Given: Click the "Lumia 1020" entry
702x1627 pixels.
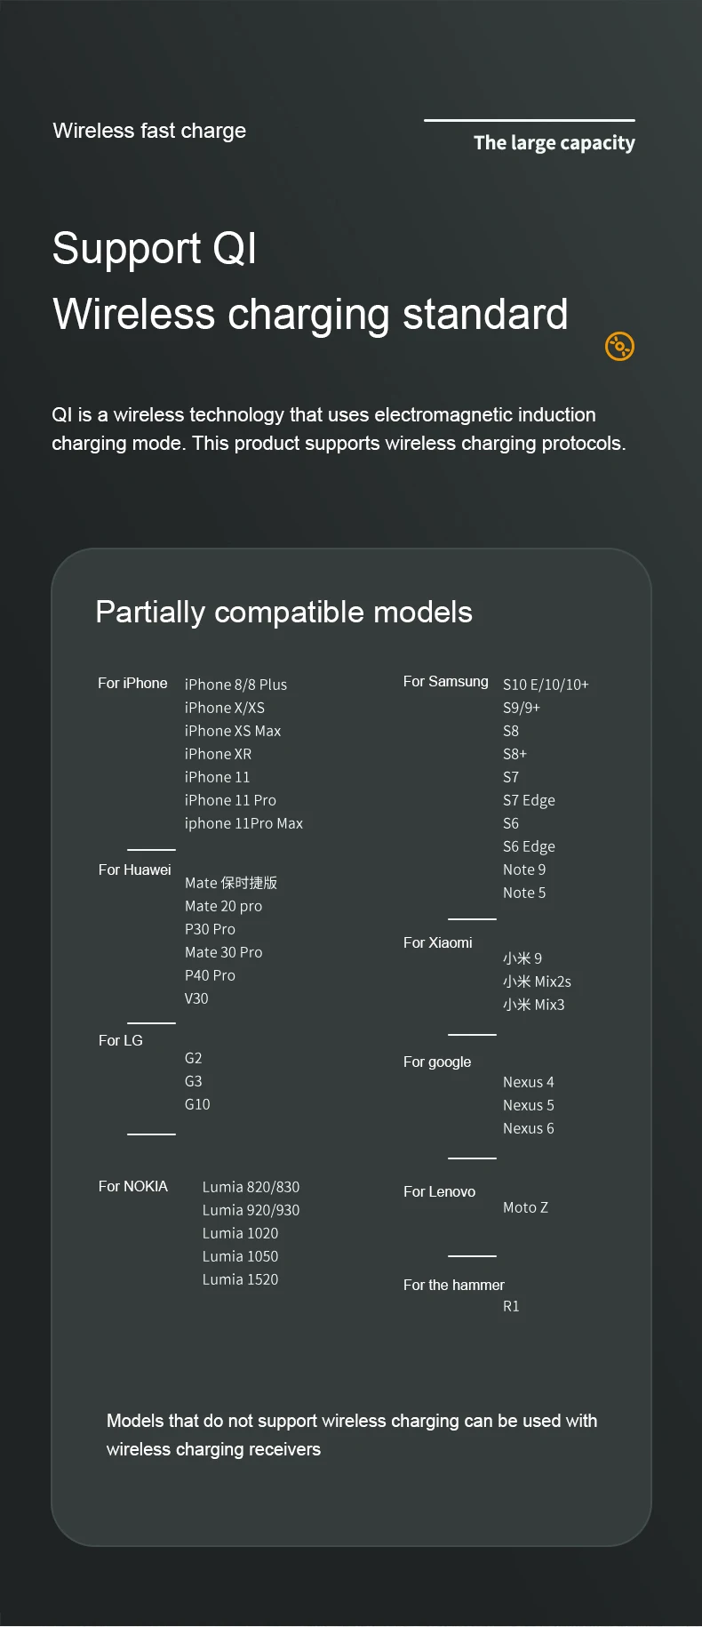Looking at the screenshot, I should coord(240,1233).
